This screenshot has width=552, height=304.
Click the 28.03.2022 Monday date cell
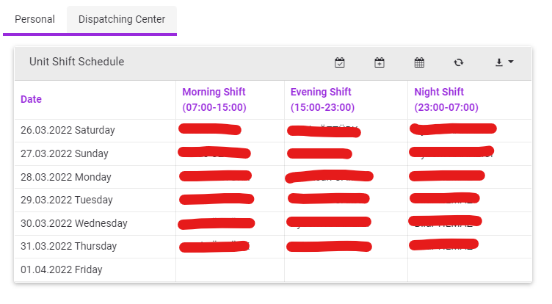click(65, 177)
